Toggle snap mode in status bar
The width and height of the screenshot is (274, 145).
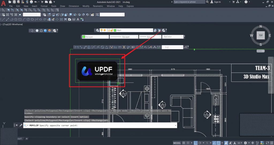[x=188, y=143]
